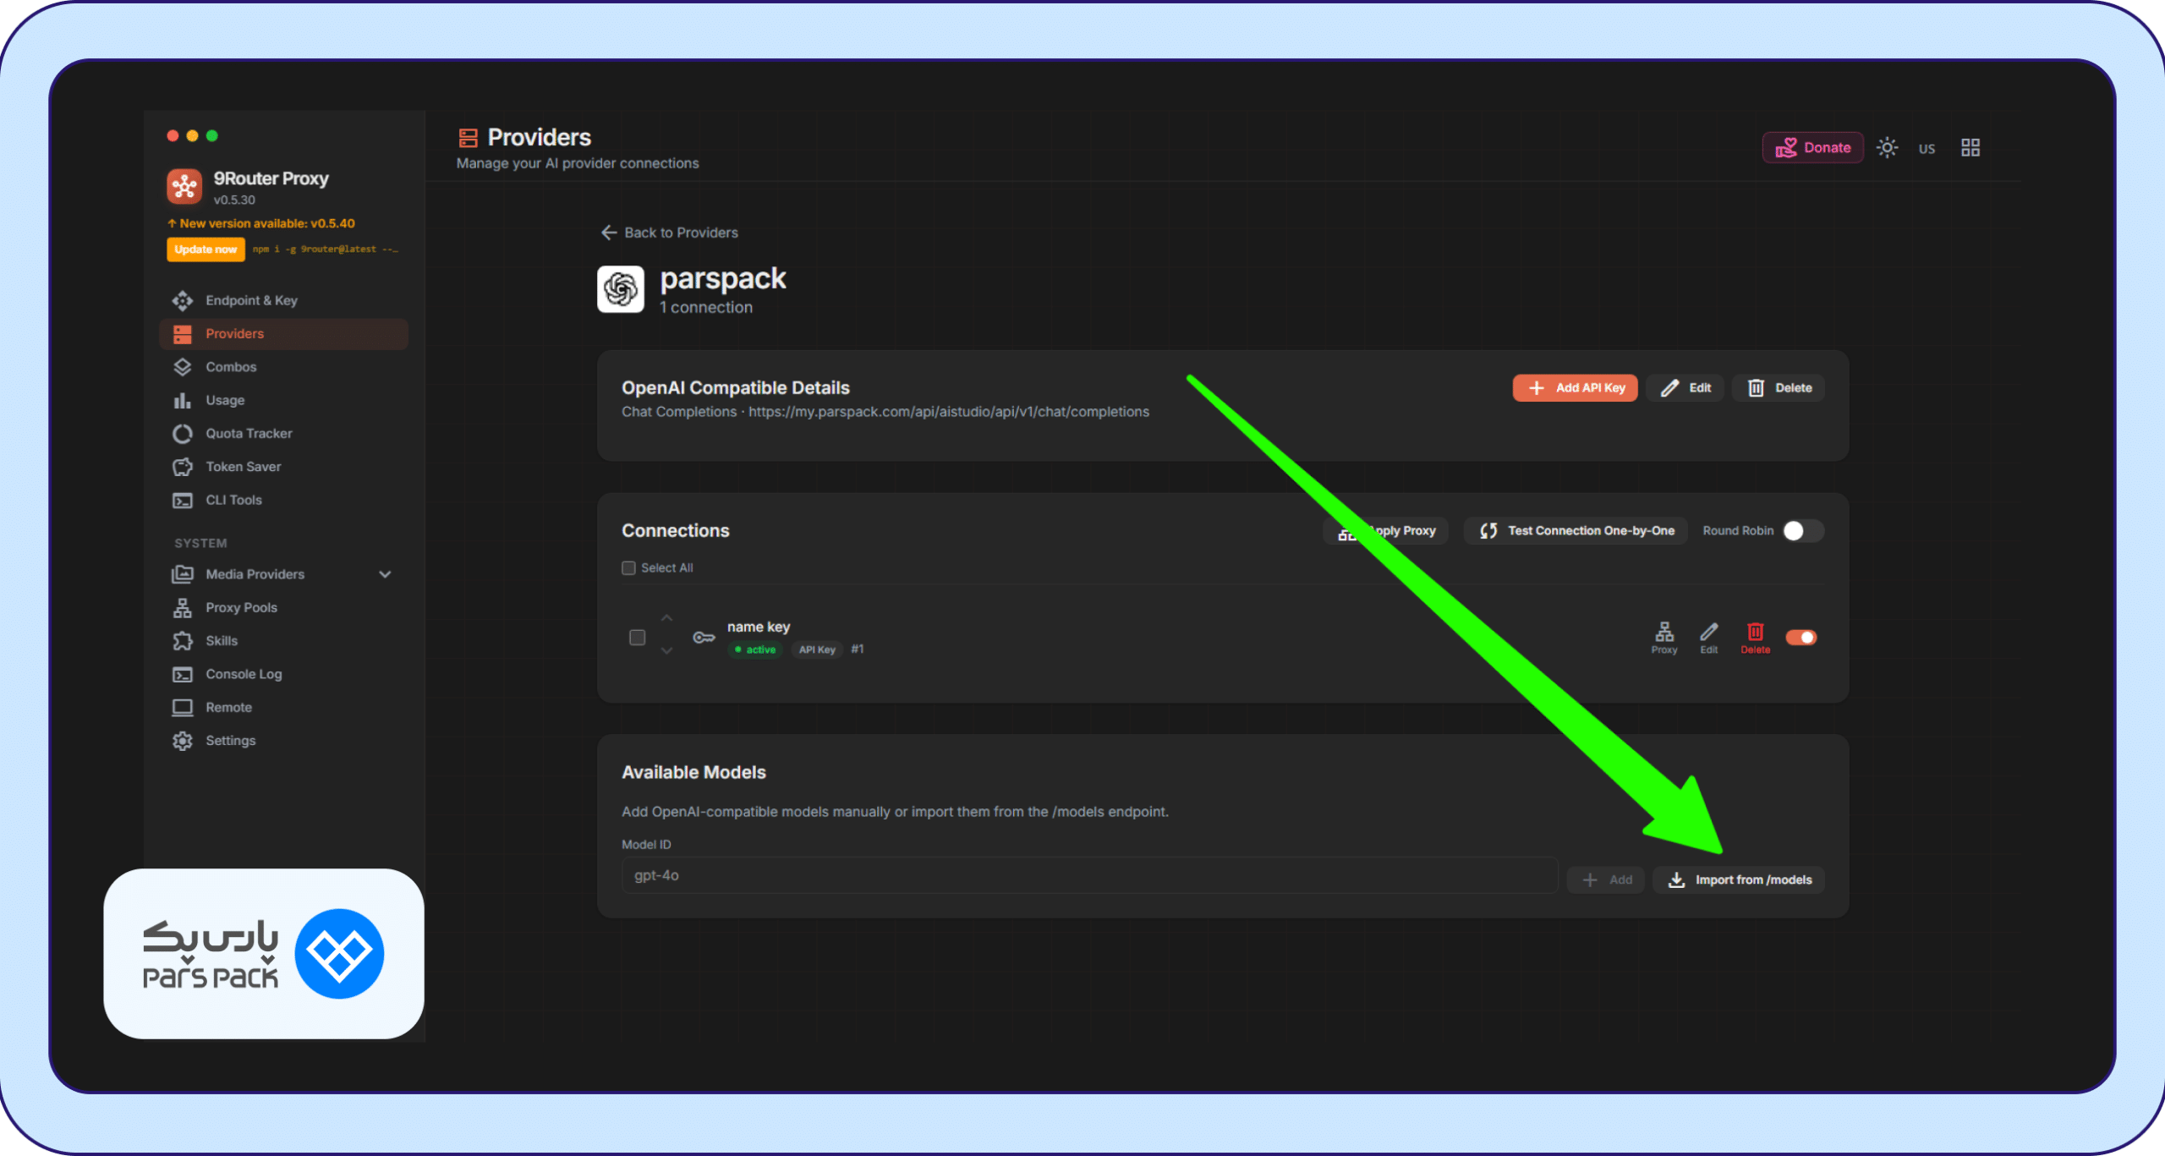Edit the OpenAI Compatible Details
Screen dimensions: 2165x1156
(1685, 387)
